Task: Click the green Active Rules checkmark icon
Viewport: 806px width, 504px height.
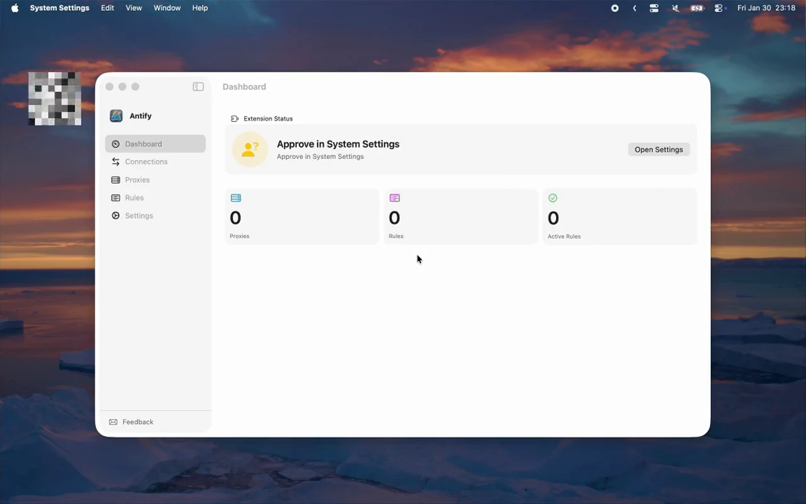Action: (x=553, y=198)
